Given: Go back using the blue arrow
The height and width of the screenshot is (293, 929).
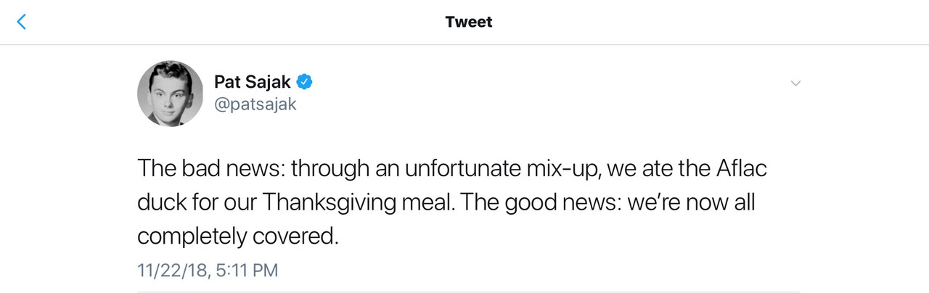Looking at the screenshot, I should [21, 22].
